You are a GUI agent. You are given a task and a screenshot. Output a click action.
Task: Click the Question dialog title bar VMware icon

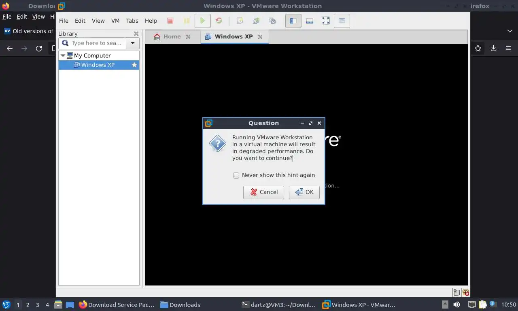coord(208,123)
